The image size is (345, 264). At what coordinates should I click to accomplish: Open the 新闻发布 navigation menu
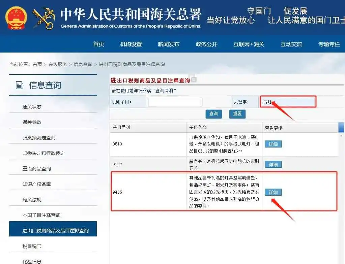[x=169, y=44]
